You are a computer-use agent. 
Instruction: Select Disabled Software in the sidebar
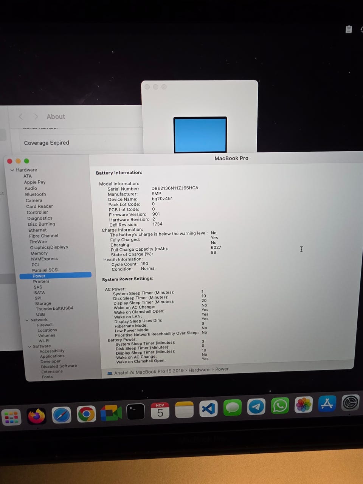pos(59,366)
